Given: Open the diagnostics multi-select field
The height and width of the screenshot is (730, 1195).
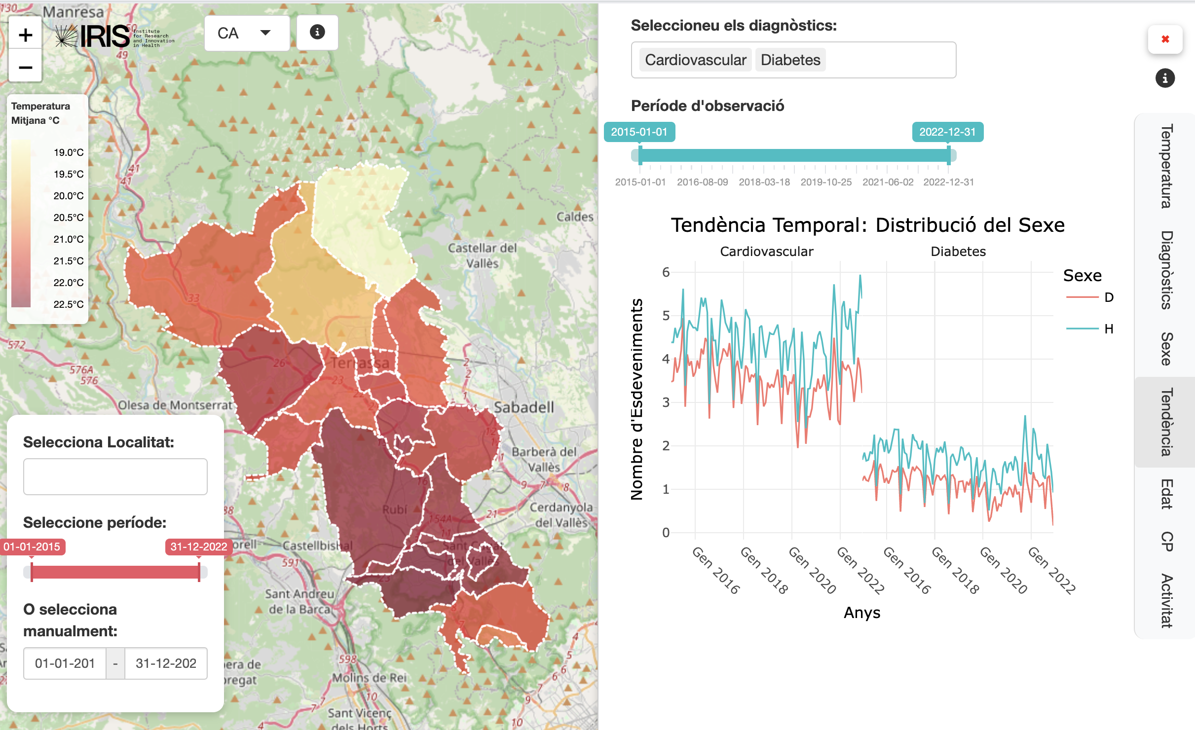Looking at the screenshot, I should [890, 60].
